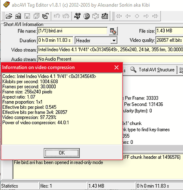The height and width of the screenshot is (190, 183).
Task: Click the File name field showing bird.avi
Action: [x=72, y=31]
